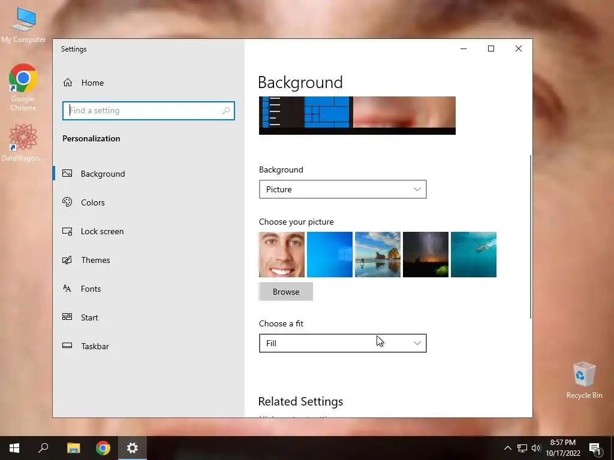Click the Related Settings heading

301,401
